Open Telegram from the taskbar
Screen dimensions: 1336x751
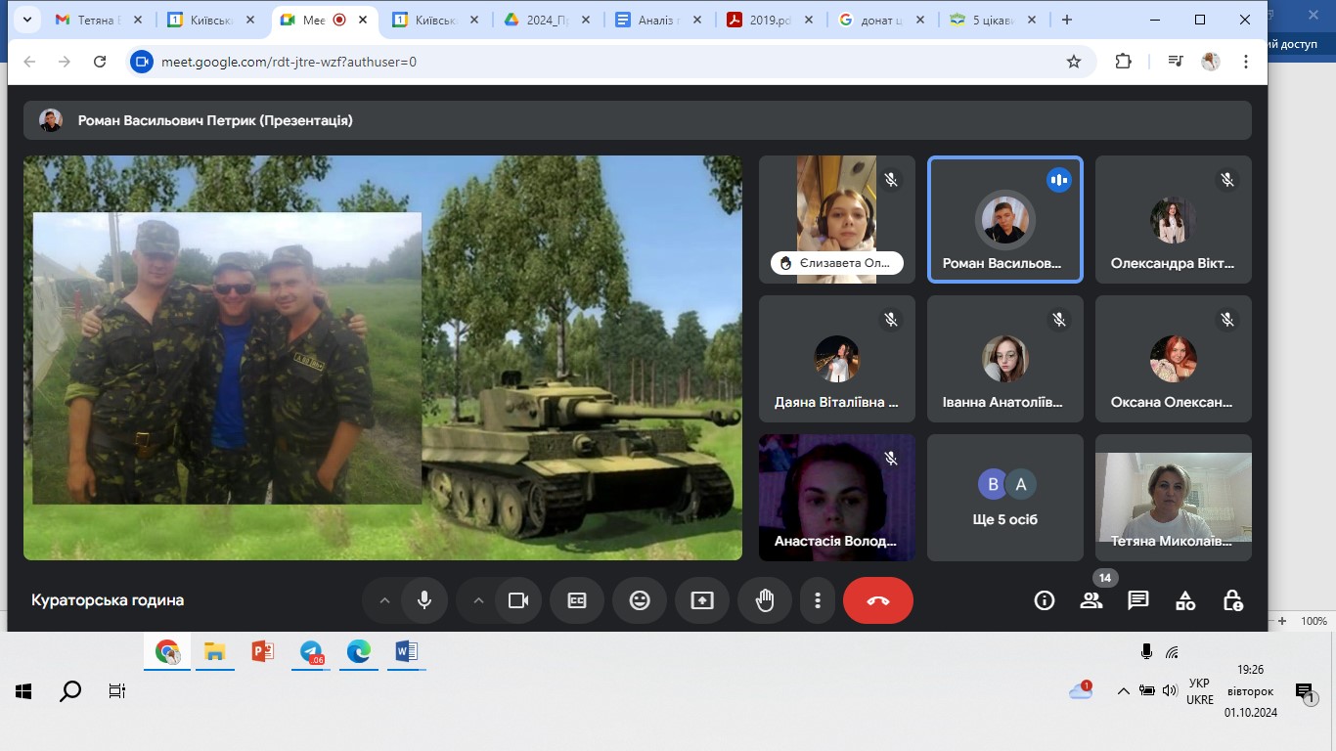click(x=311, y=652)
